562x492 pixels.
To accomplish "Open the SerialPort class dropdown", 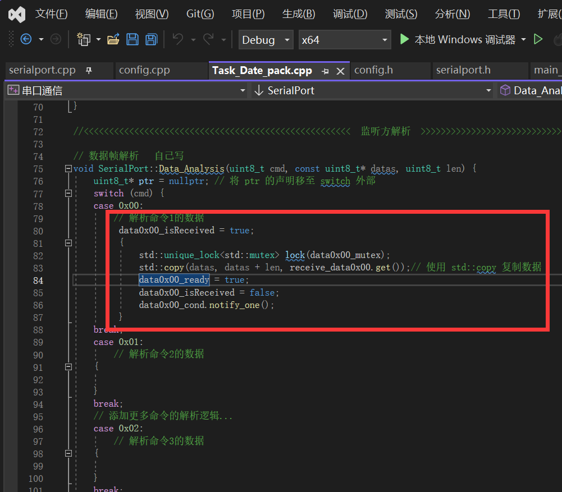I will [372, 90].
